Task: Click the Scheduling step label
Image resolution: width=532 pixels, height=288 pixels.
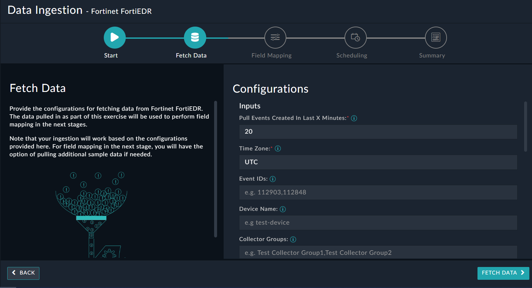Action: (351, 55)
